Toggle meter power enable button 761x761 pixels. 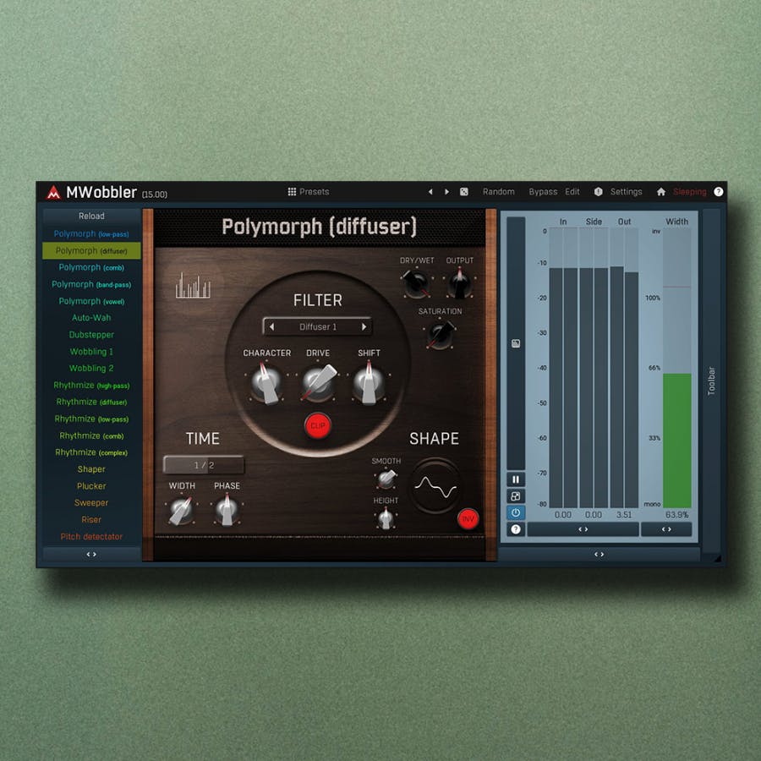click(516, 512)
